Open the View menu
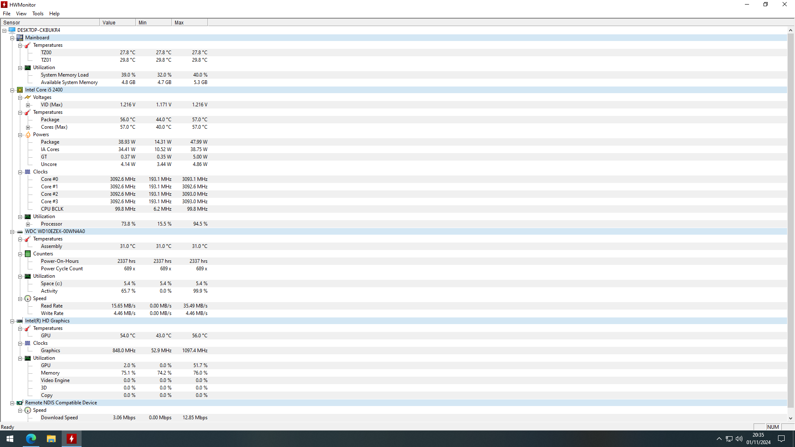Viewport: 795px width, 447px height. [x=21, y=14]
